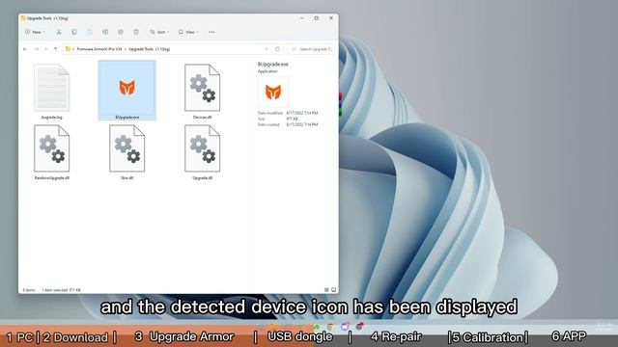618x347 pixels.
Task: Switch to details list view icon
Action: point(326,290)
